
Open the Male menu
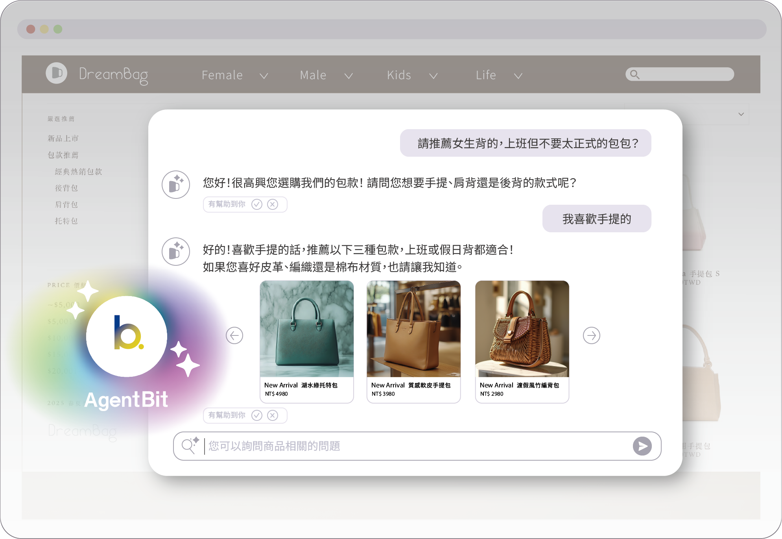tap(313, 75)
